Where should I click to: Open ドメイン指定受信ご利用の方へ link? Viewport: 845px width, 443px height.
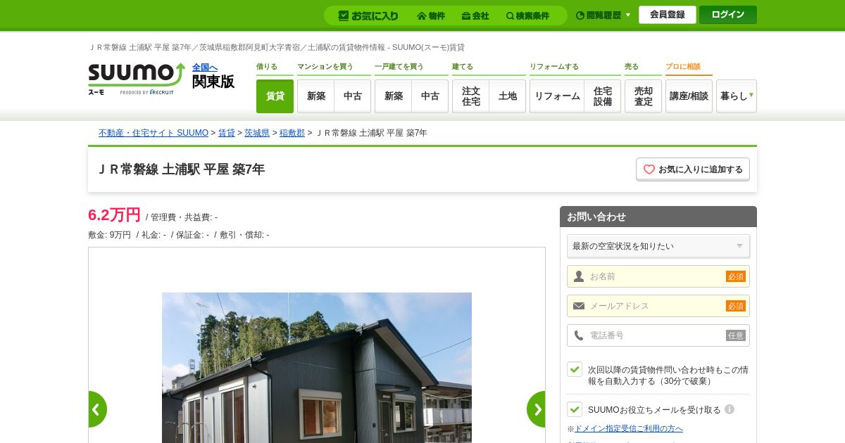[x=629, y=428]
